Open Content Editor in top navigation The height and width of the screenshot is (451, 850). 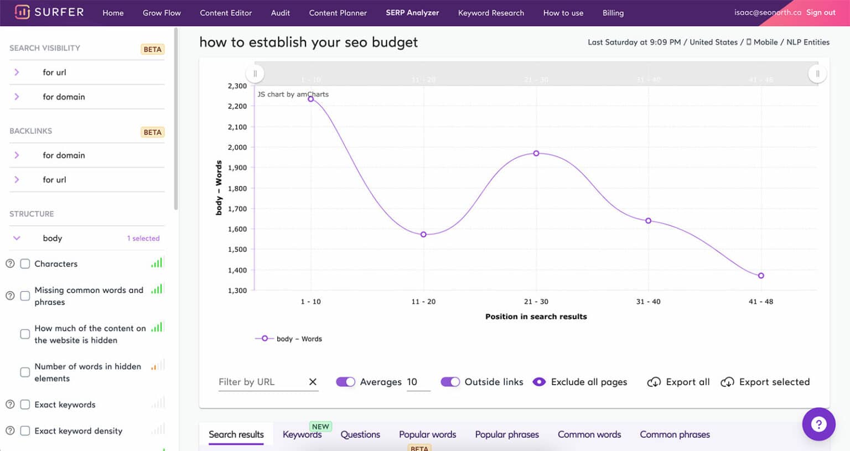[226, 13]
